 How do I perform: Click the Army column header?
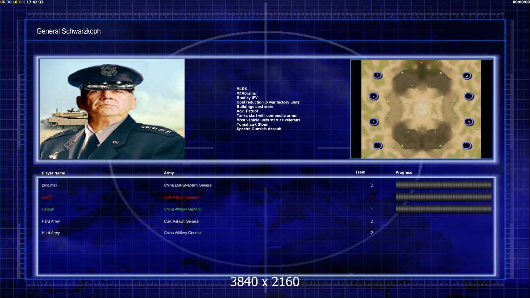pos(169,173)
